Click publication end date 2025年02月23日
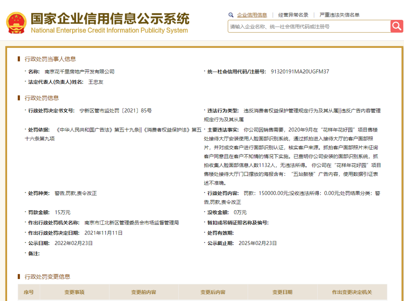 click(x=258, y=243)
